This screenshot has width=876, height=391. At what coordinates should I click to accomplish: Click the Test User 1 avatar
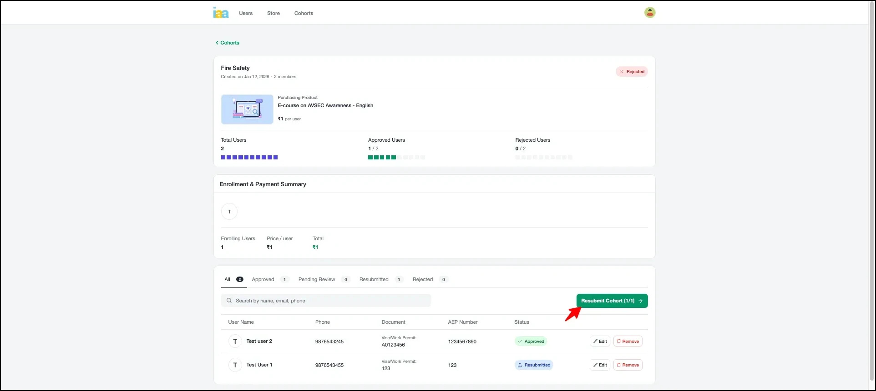235,365
